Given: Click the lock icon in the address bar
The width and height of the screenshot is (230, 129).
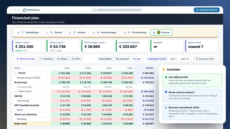Looking at the screenshot, I should click(95, 10).
